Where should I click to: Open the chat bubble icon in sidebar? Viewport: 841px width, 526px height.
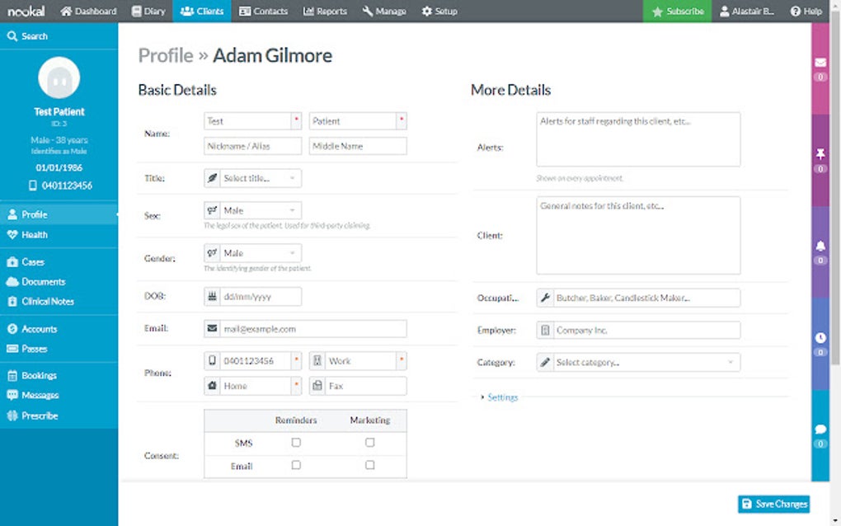[820, 430]
